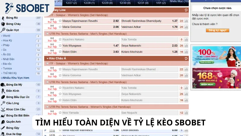Favorite the Maria Golovina 2.06 match
Viewport: 241px width, 136px height.
click(60, 27)
